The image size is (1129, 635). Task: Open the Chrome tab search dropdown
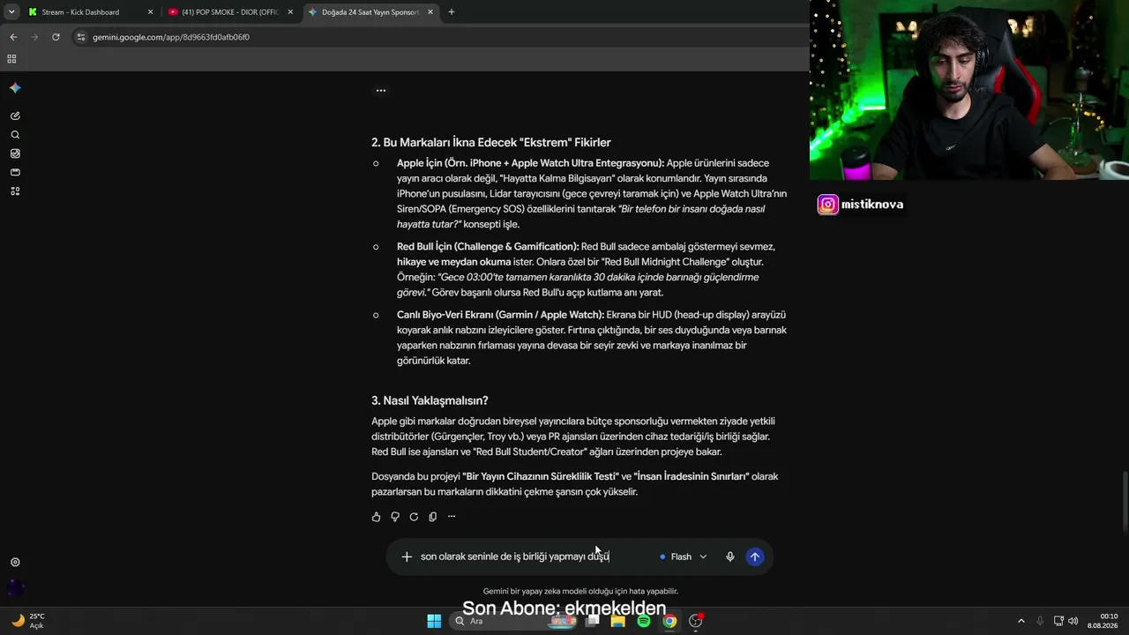[11, 12]
